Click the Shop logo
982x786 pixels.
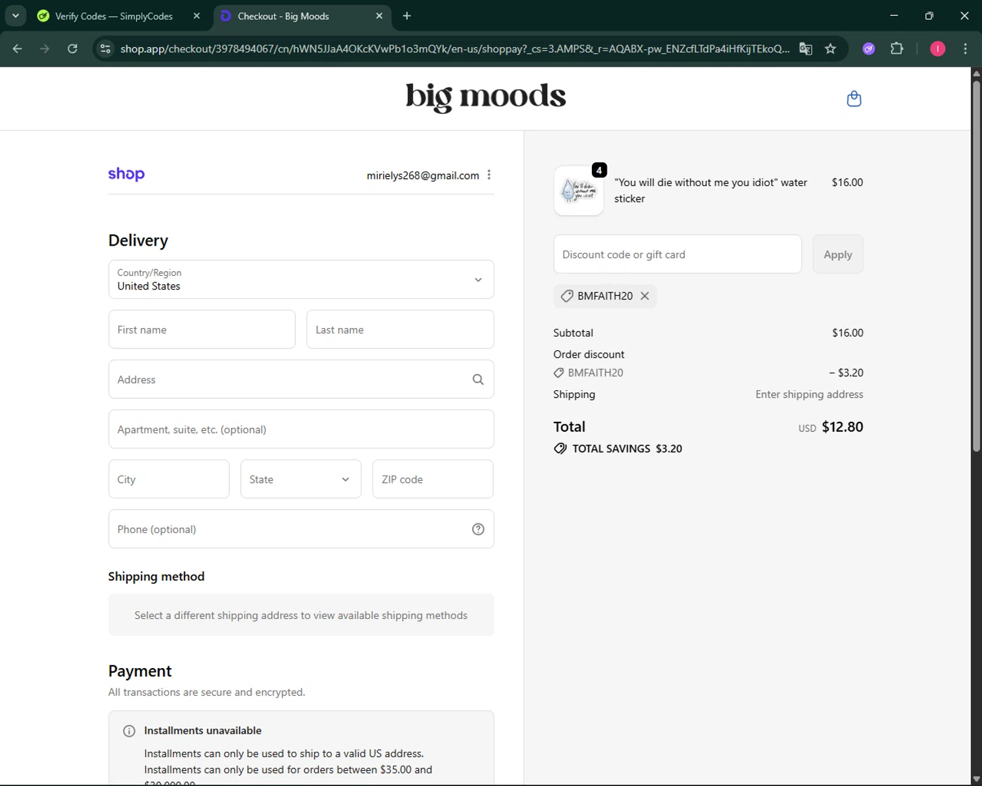click(126, 174)
